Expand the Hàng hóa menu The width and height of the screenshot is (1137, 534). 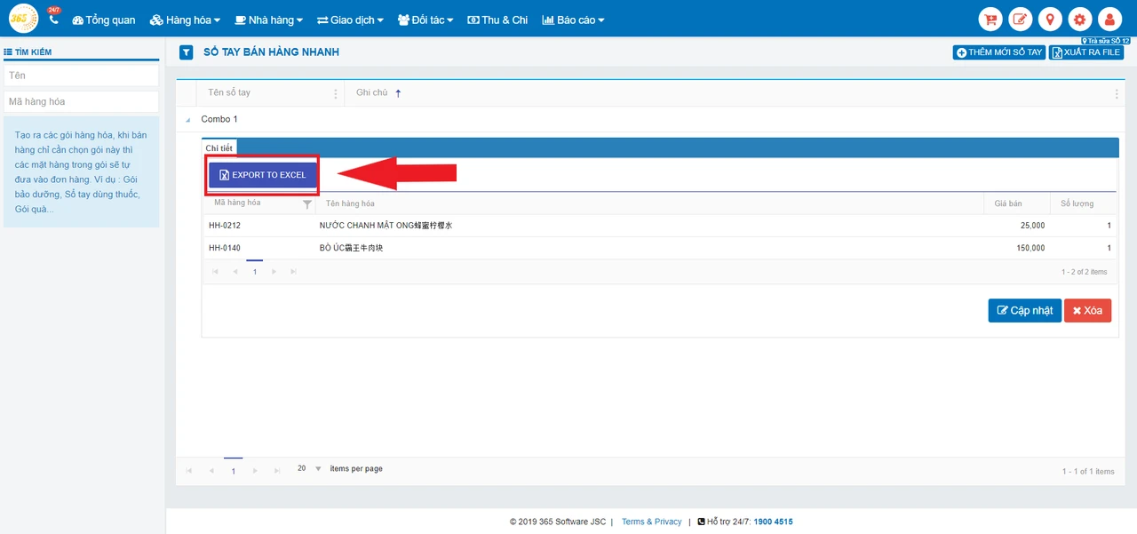pos(184,20)
